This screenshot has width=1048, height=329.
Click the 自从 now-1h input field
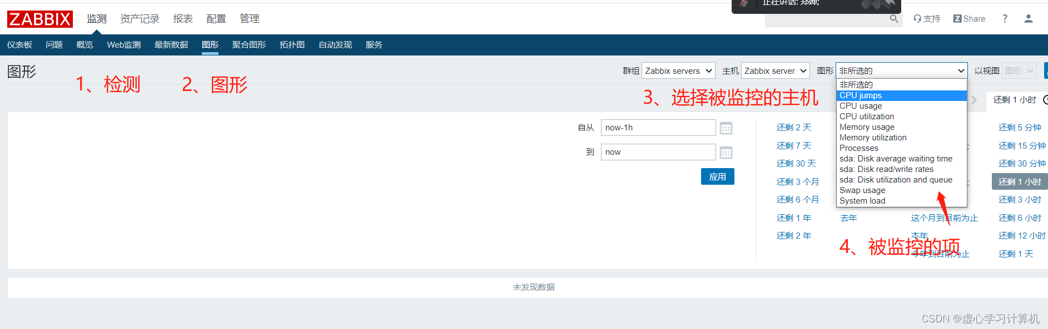tap(658, 128)
